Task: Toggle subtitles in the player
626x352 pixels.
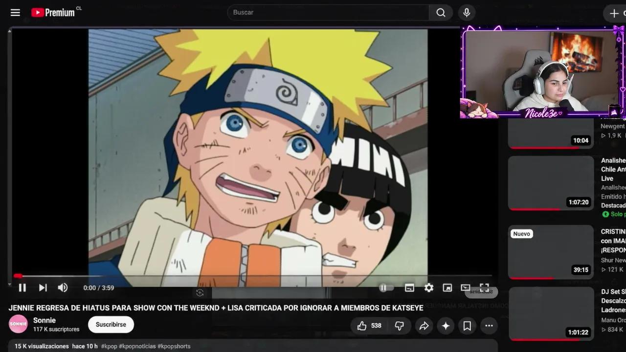Action: (409, 288)
